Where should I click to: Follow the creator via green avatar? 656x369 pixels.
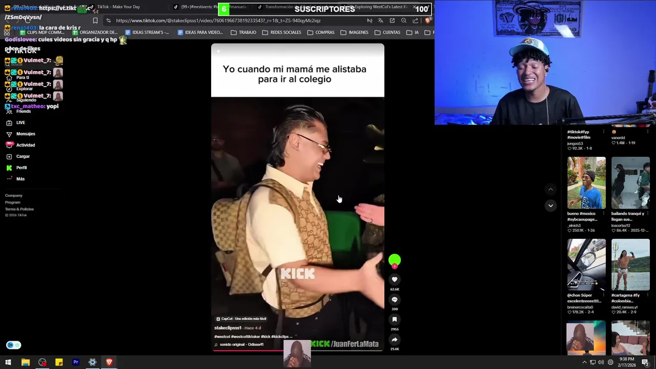point(394,261)
